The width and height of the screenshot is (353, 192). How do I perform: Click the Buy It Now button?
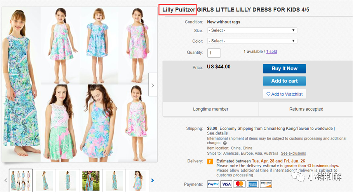click(x=284, y=68)
